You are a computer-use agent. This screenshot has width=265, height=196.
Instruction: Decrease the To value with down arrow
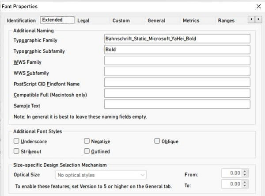[x=246, y=186]
